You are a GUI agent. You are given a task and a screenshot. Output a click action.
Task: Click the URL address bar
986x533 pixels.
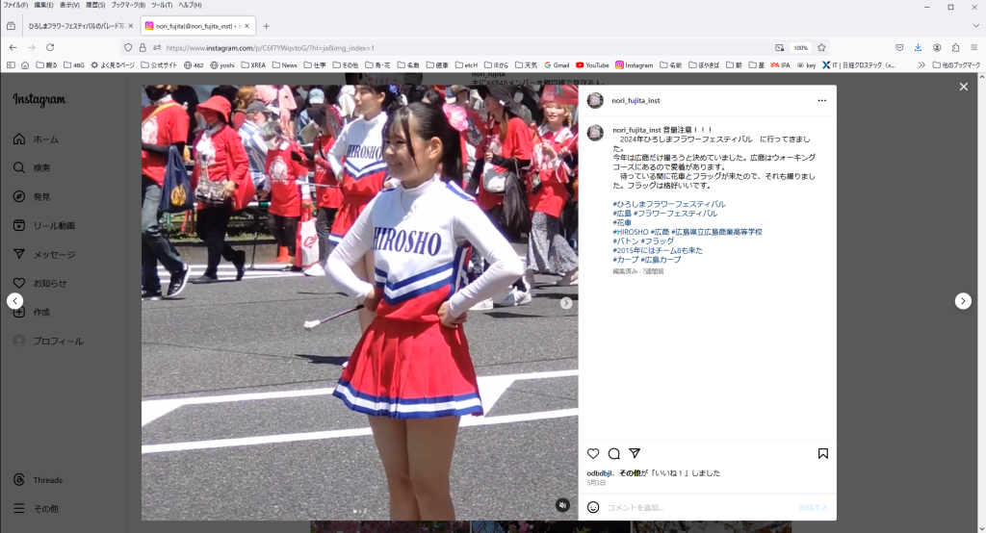465,48
